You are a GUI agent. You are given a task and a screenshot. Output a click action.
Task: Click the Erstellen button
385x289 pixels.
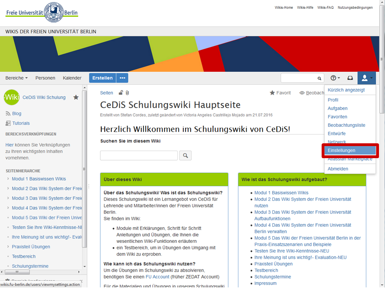pyautogui.click(x=102, y=78)
